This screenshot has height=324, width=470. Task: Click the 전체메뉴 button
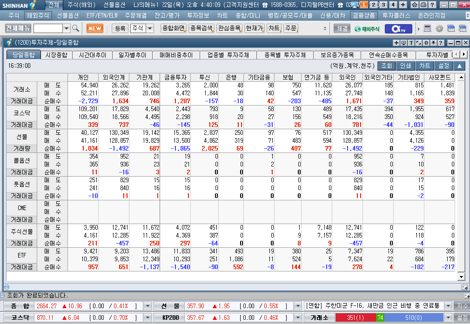pyautogui.click(x=18, y=28)
